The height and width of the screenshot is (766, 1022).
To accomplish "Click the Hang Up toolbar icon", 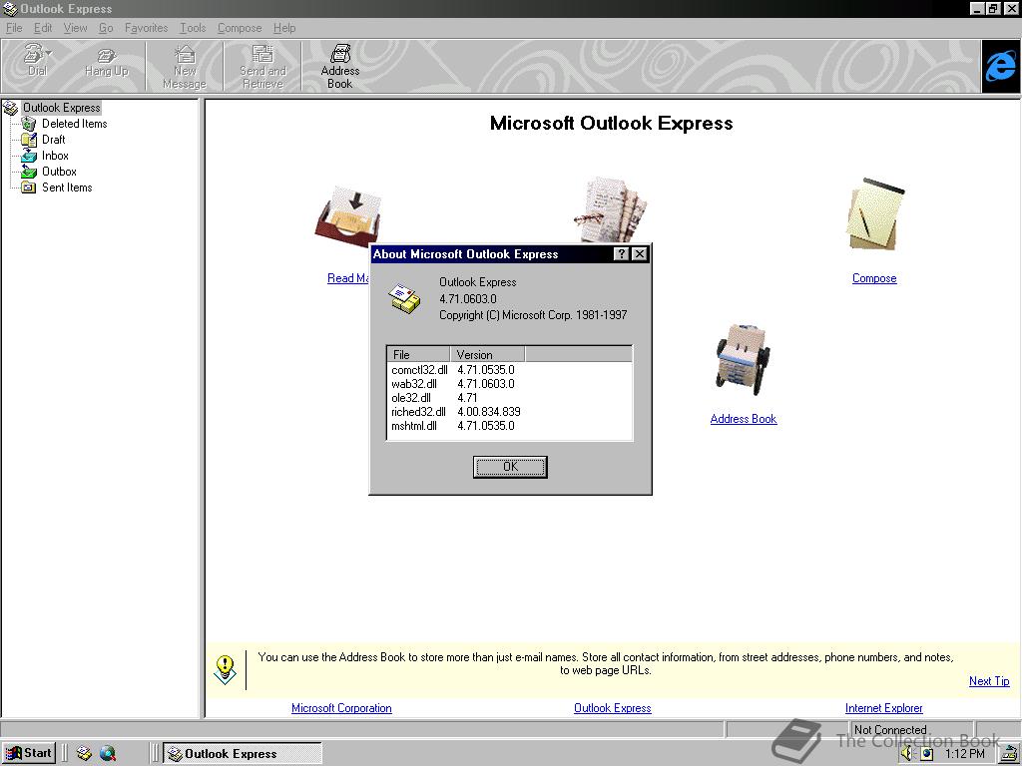I will (106, 63).
